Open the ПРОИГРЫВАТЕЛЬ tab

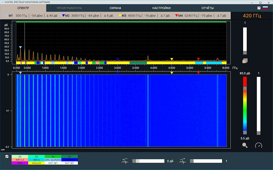coord(69,8)
